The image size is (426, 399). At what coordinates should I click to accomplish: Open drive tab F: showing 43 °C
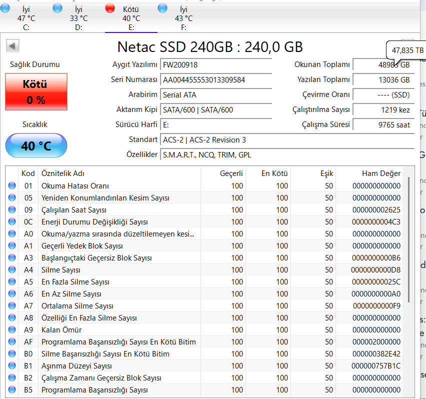click(183, 18)
